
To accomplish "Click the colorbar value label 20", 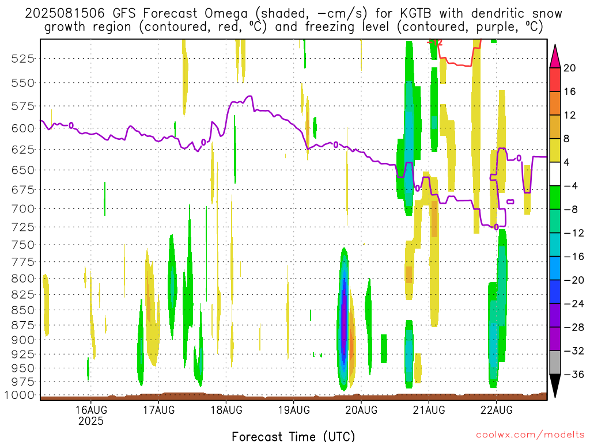I will pyautogui.click(x=570, y=68).
